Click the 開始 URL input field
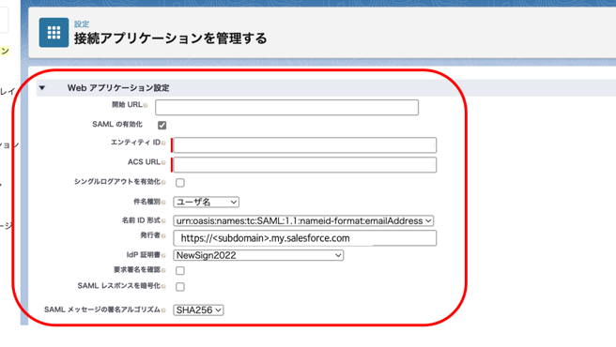Image resolution: width=616 pixels, height=347 pixels. tap(286, 107)
